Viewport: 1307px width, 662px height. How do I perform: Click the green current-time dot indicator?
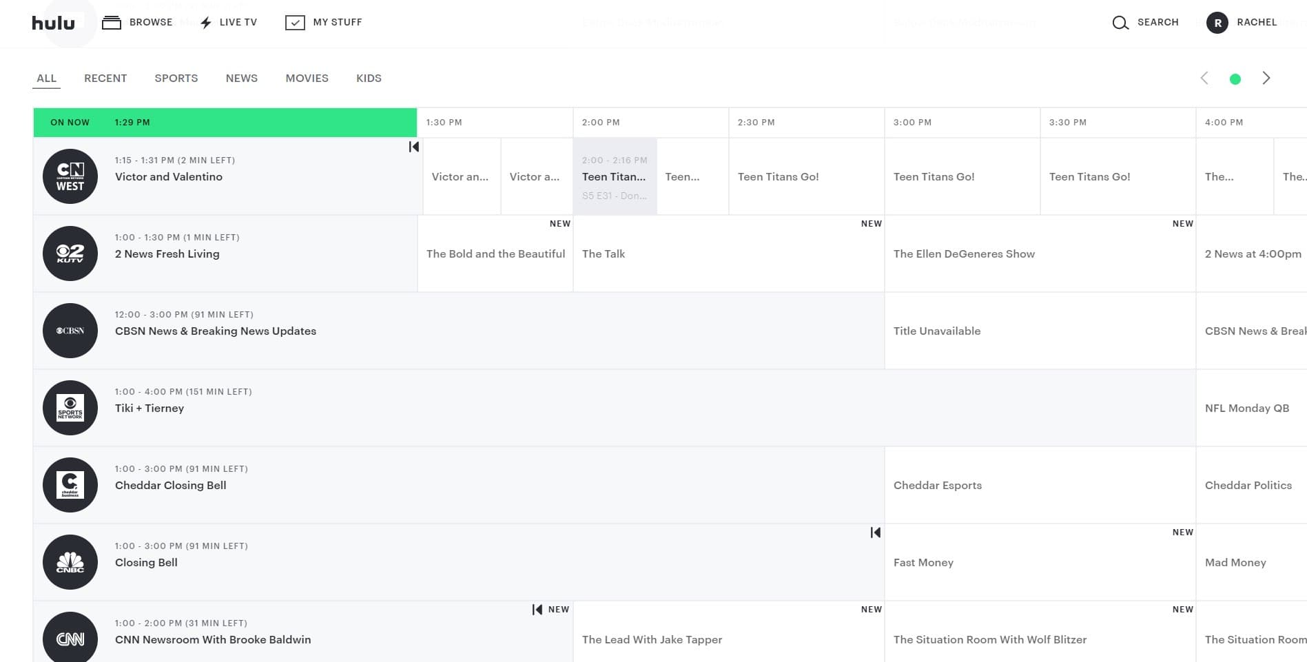[x=1235, y=79]
